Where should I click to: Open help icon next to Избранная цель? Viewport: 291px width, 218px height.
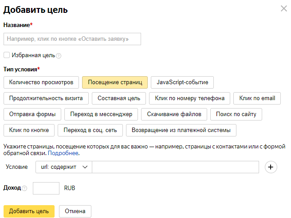pyautogui.click(x=59, y=56)
